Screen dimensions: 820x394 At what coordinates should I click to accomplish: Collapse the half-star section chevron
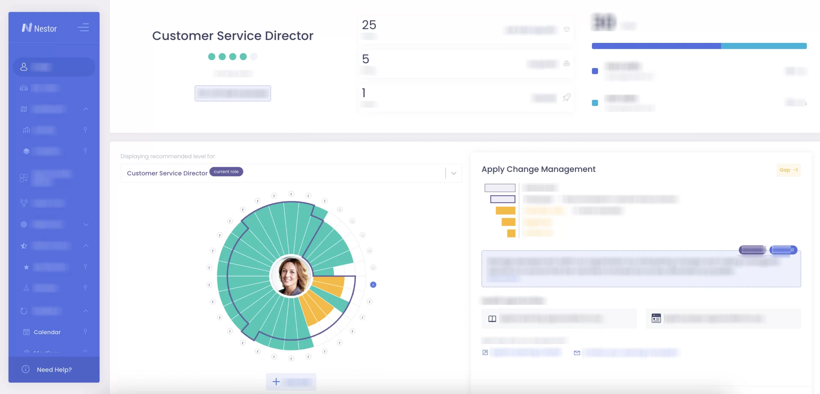point(86,246)
